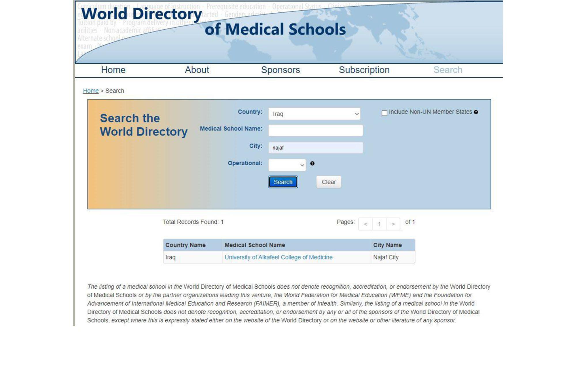Go to the Sponsors page

tap(281, 70)
